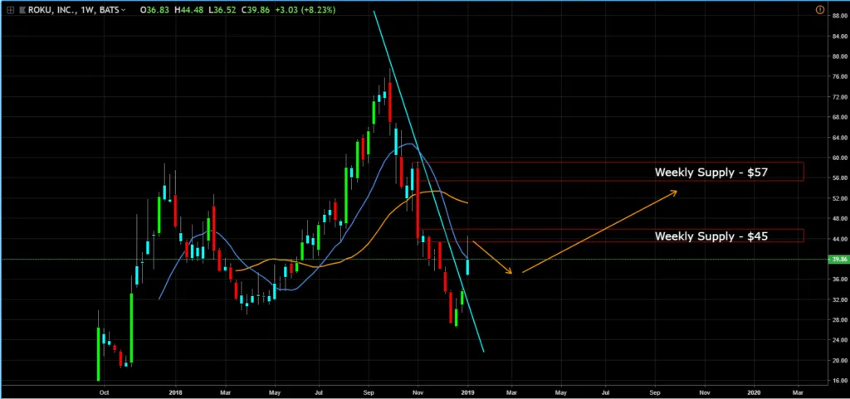Click the latest cyan weekly candle
The width and height of the screenshot is (850, 399).
click(468, 265)
